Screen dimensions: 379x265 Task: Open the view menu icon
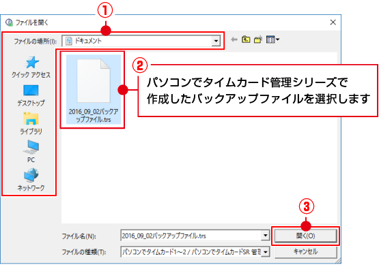pyautogui.click(x=272, y=40)
